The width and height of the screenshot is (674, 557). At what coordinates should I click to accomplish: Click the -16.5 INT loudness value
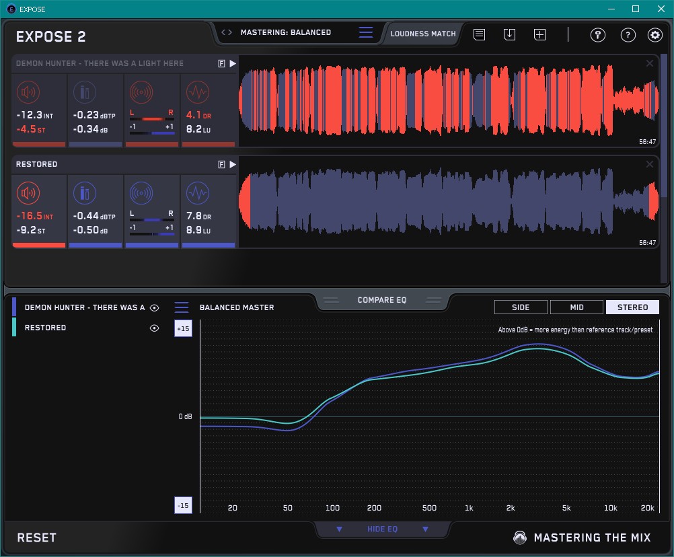pos(35,216)
